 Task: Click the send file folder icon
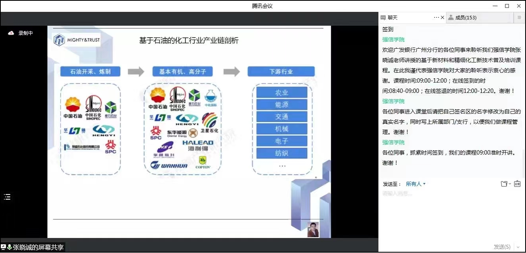point(504,184)
